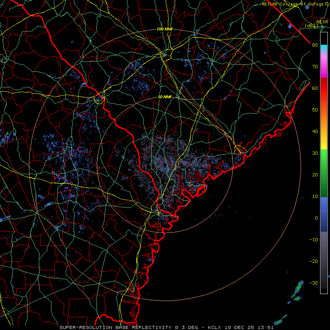The image size is (330, 330).
Task: Select the magenta band of the color bar
Action: pyautogui.click(x=324, y=73)
